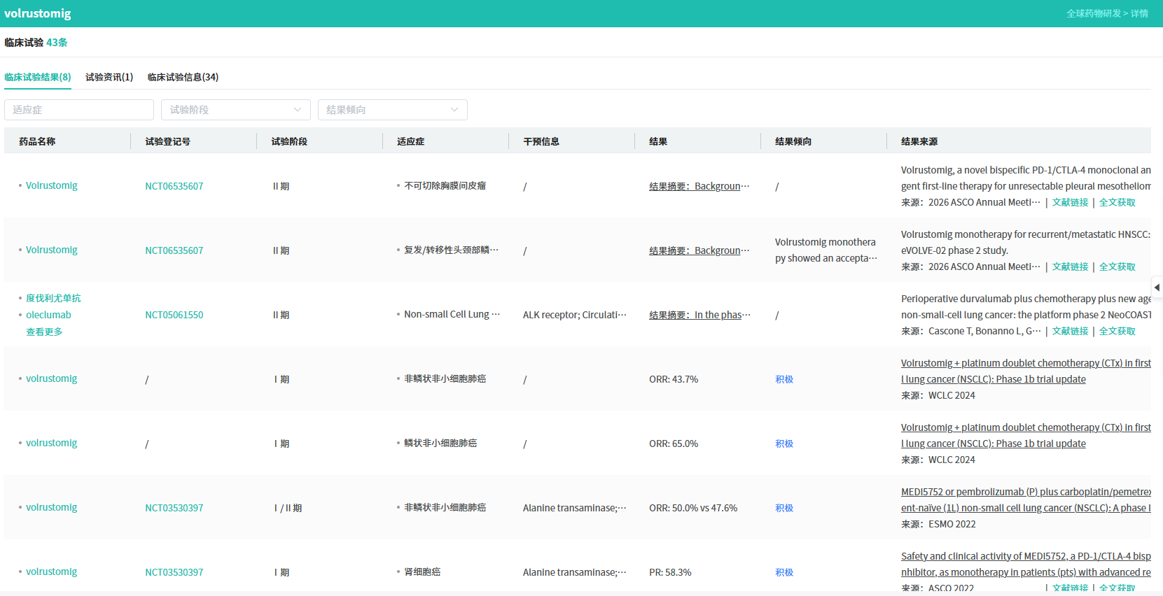This screenshot has height=596, width=1163.
Task: Click the 药品名称 column header
Action: (37, 141)
